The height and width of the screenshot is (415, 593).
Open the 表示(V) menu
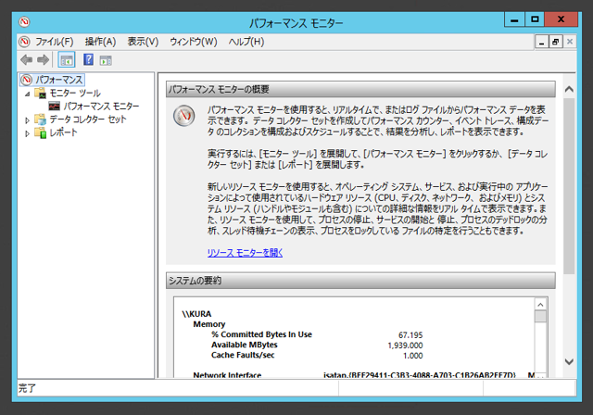[143, 42]
